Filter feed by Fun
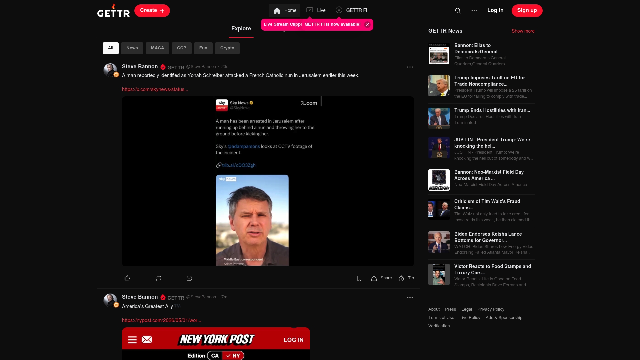Image resolution: width=640 pixels, height=360 pixels. [x=203, y=48]
